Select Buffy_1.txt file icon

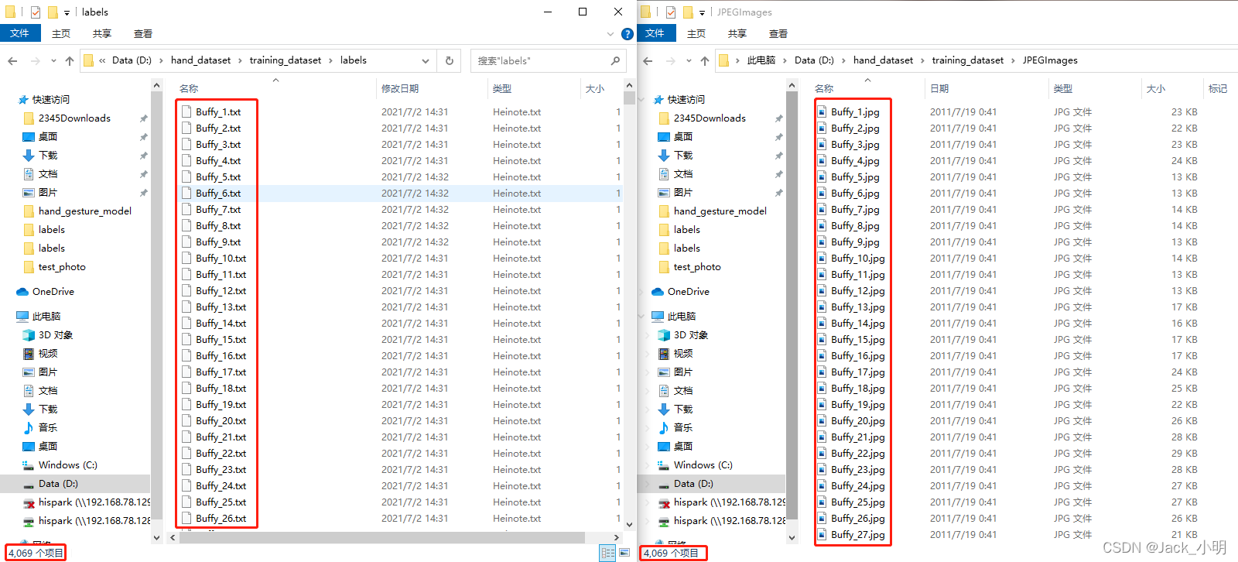pos(186,111)
